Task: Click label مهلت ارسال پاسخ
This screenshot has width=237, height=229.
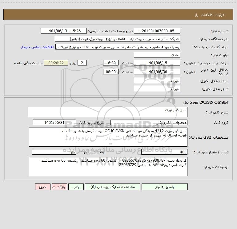Action: (213, 63)
